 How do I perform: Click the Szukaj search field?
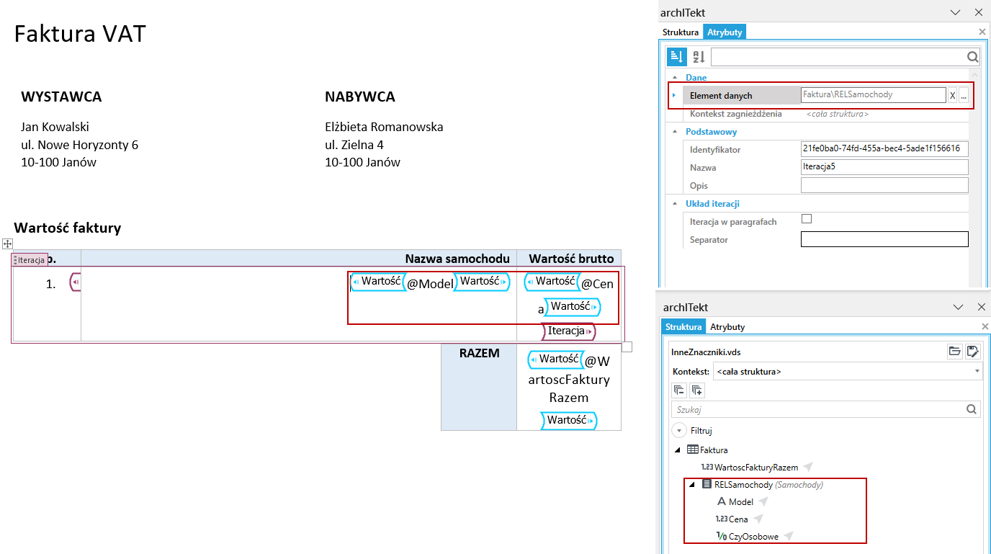point(826,410)
